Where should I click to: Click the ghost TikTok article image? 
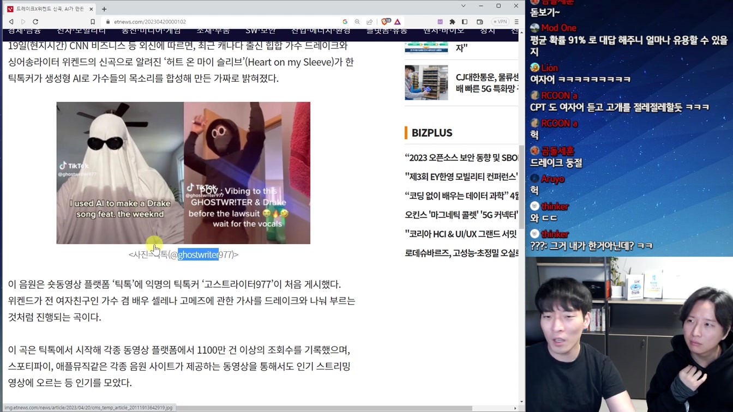coord(183,173)
